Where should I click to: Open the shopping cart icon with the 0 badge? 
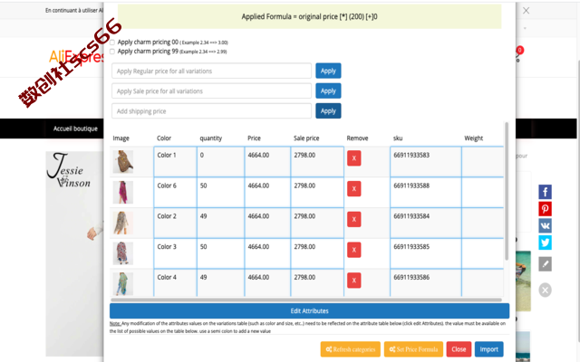click(x=518, y=55)
